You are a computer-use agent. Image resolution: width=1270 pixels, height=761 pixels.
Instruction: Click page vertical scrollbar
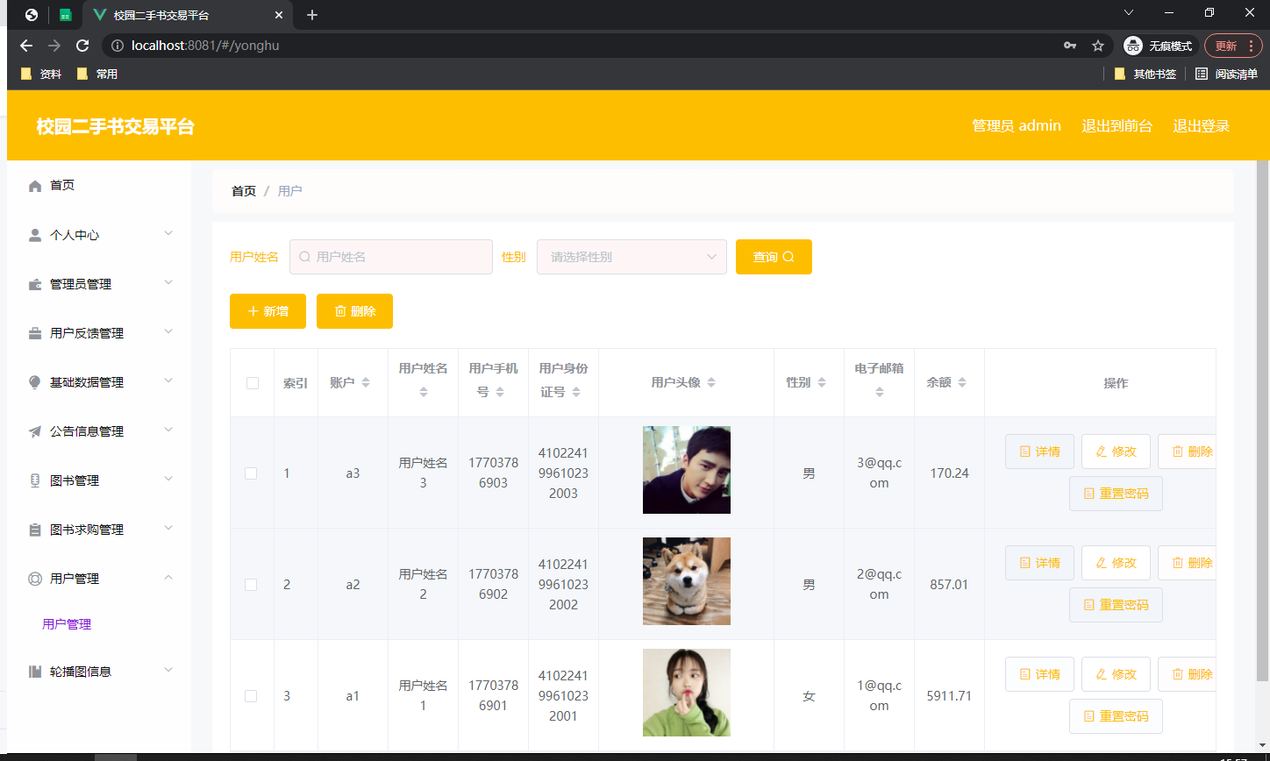point(1263,421)
